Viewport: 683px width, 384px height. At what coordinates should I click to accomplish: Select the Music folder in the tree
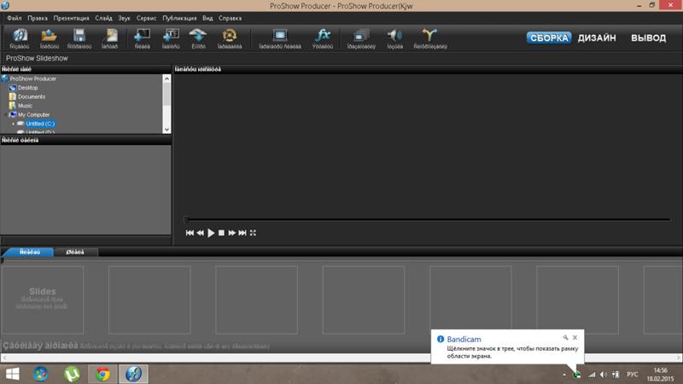click(x=25, y=106)
